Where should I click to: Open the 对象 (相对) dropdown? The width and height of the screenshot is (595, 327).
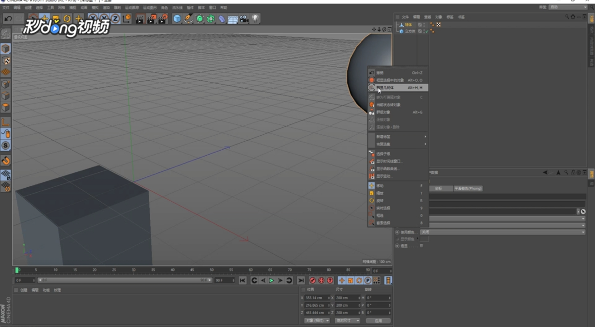[317, 321]
